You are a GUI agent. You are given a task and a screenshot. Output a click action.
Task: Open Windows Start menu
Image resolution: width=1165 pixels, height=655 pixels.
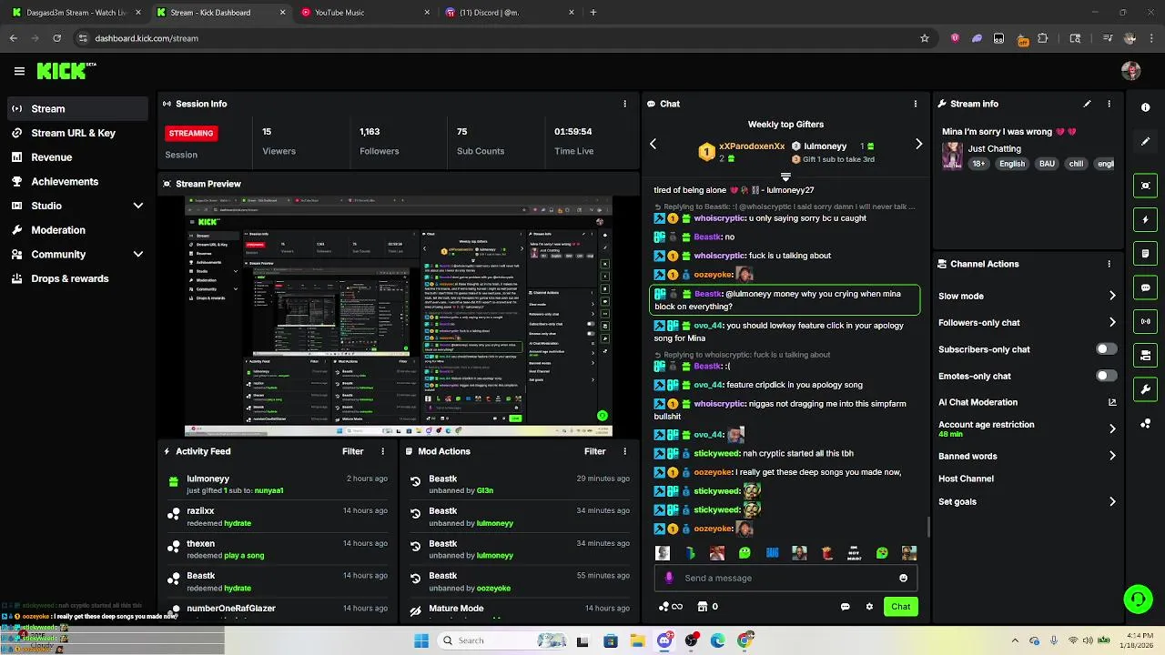(420, 640)
